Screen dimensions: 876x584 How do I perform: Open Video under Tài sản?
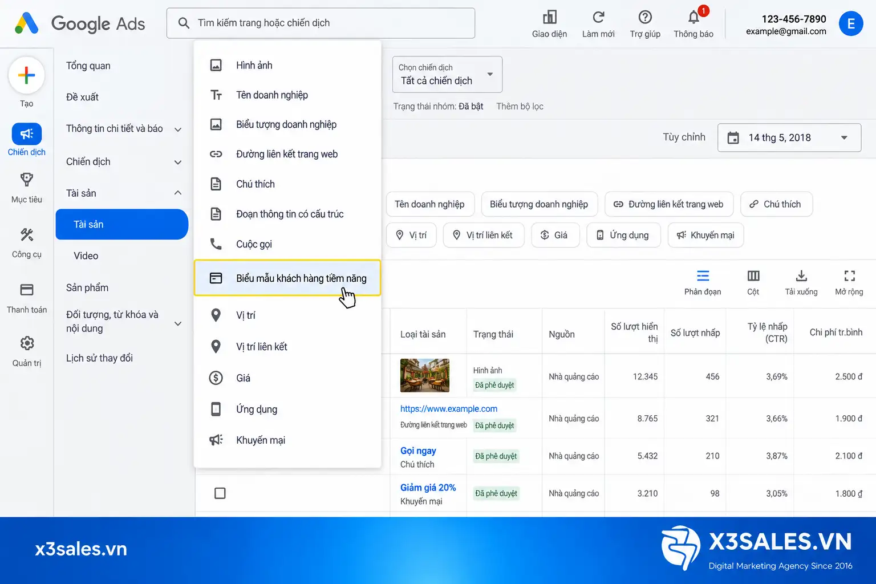click(x=86, y=255)
